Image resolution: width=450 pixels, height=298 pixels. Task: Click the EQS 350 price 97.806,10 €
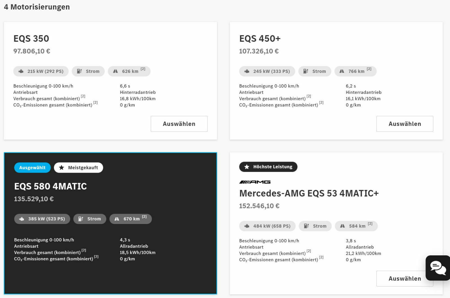[x=32, y=51]
